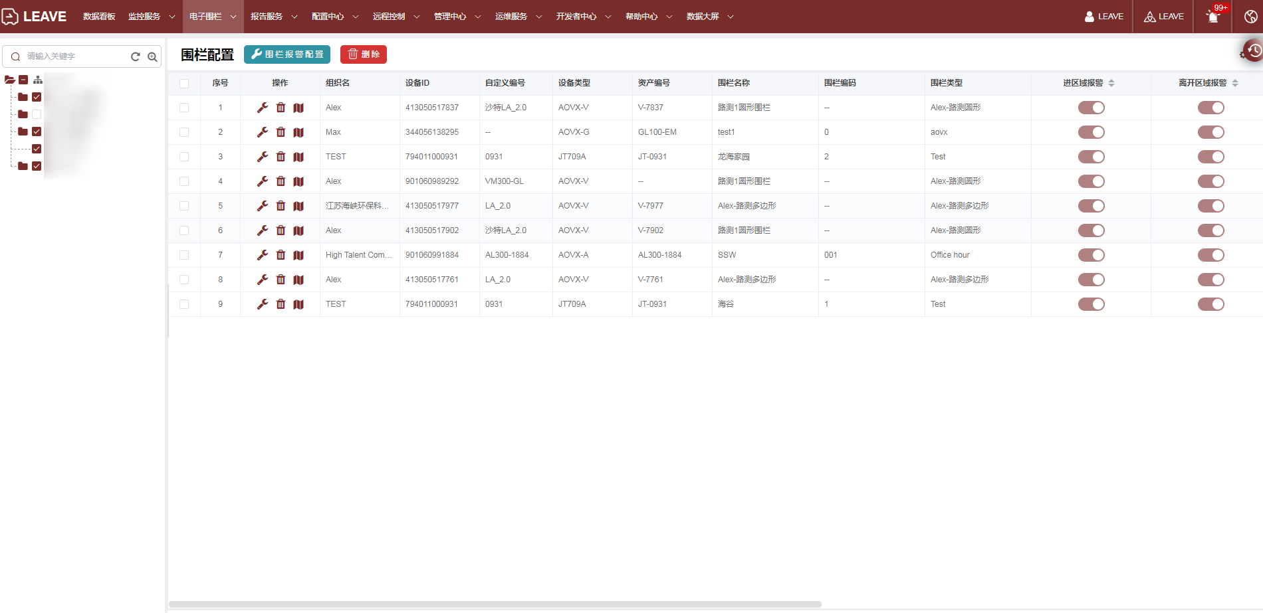Toggle the enter-area alarm switch in row 2
1263x613 pixels.
[x=1091, y=132]
